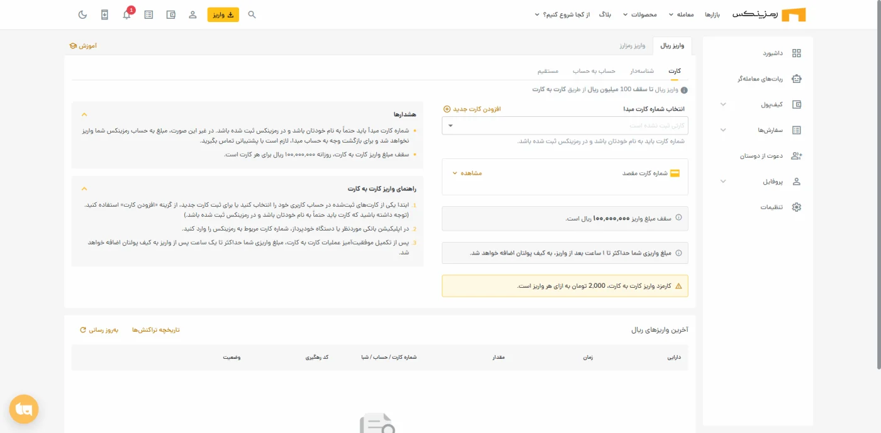This screenshot has height=433, width=881.
Task: Open the wallet icon in top bar
Action: click(x=171, y=14)
